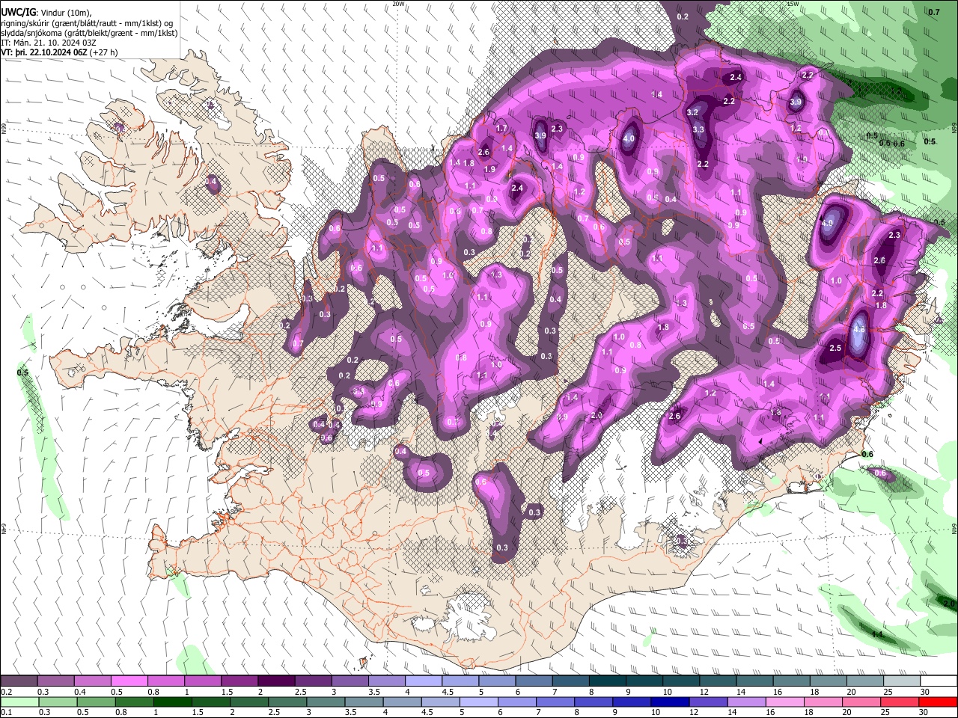This screenshot has height=718, width=958.
Task: Click the 3.3 precipitation value on the map
Action: (x=698, y=129)
